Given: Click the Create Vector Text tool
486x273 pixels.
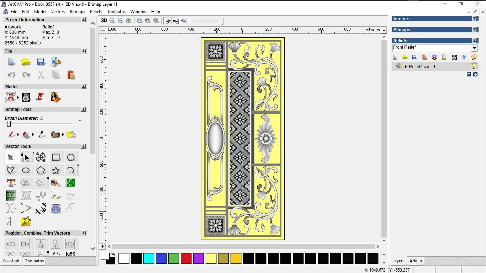Looking at the screenshot, I should point(11,183).
